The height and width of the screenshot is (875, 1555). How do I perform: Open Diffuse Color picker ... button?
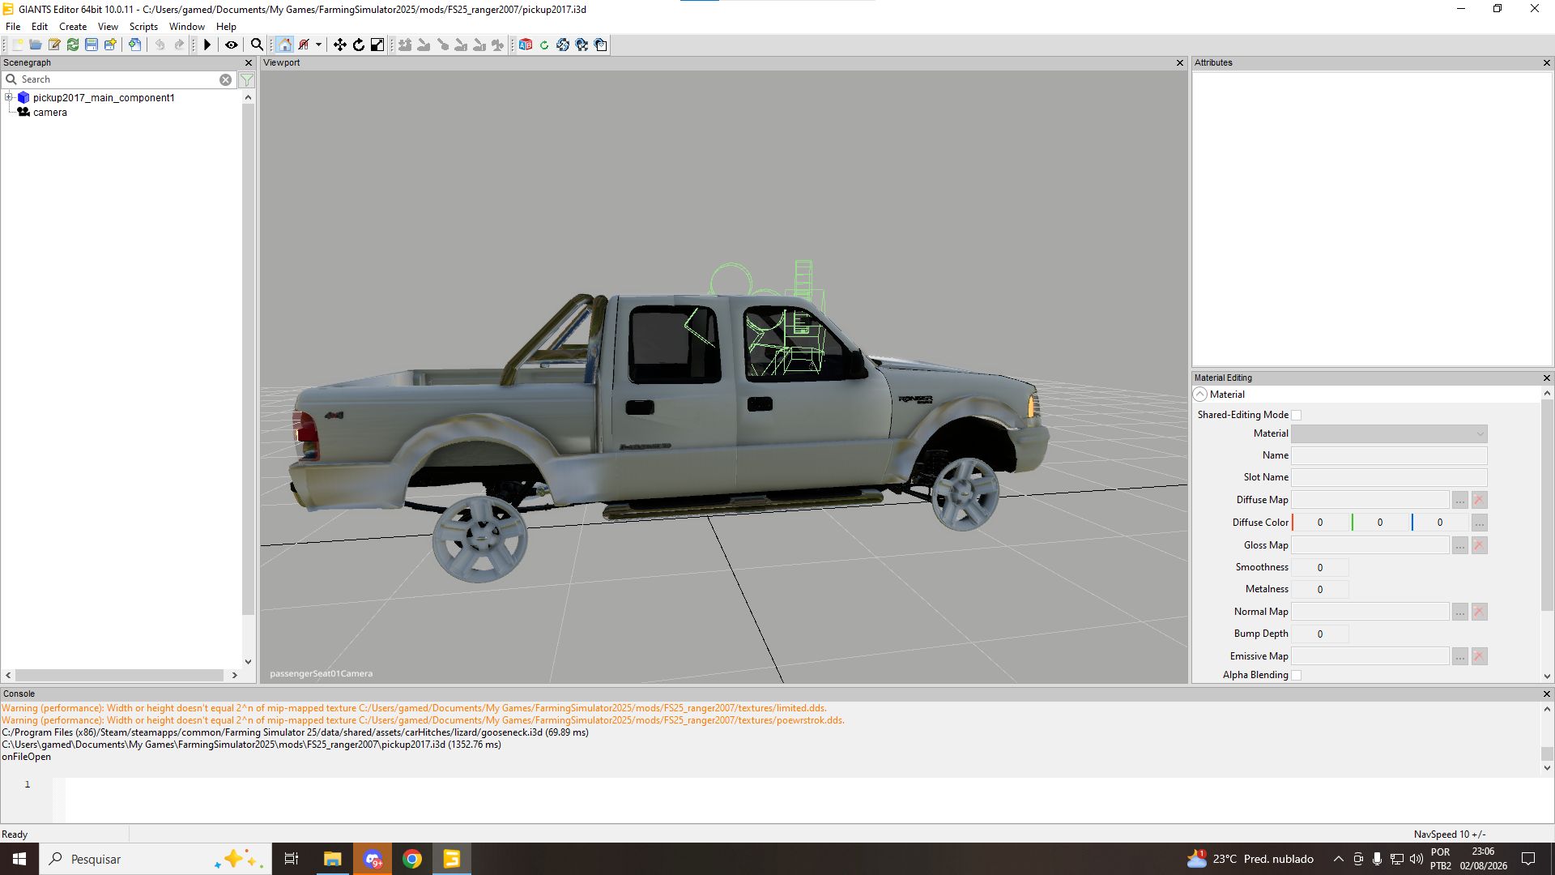point(1479,523)
